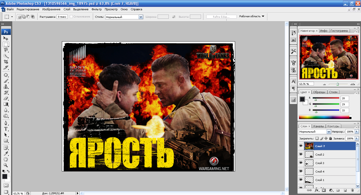Click the foreground color swatch in Color panel
The height and width of the screenshot is (195, 361).
tap(302, 99)
